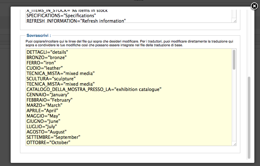The height and width of the screenshot is (166, 260).
Task: Click the scrollbar thumb inside the yellow textarea
Action: click(x=234, y=59)
